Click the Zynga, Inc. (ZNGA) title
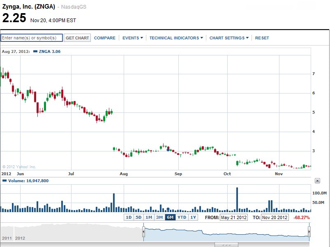This screenshot has height=247, width=330. pos(29,7)
